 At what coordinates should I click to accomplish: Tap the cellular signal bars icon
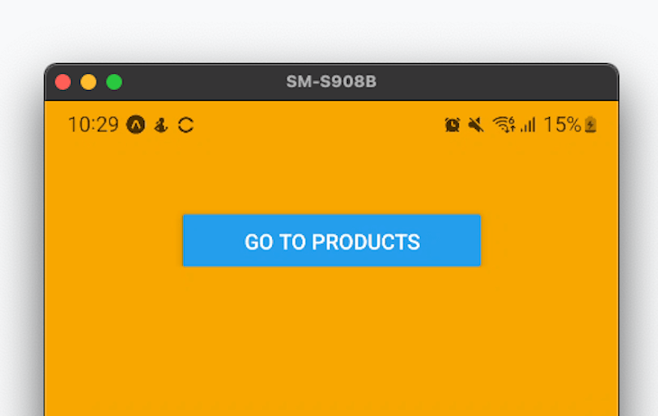[x=528, y=125]
